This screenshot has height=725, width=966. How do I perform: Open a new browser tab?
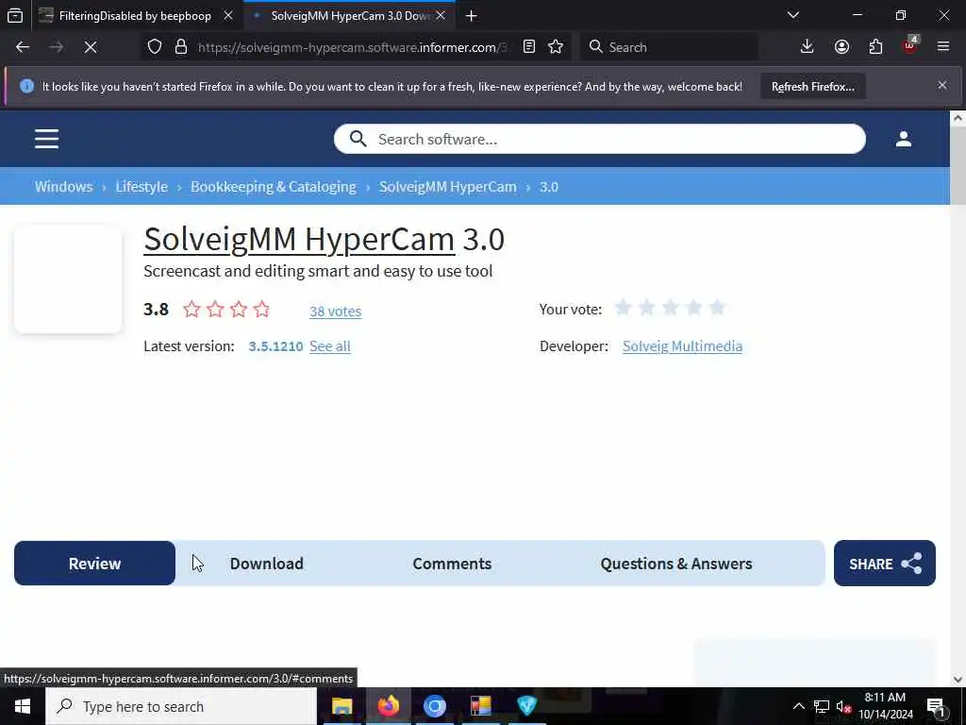pos(472,16)
